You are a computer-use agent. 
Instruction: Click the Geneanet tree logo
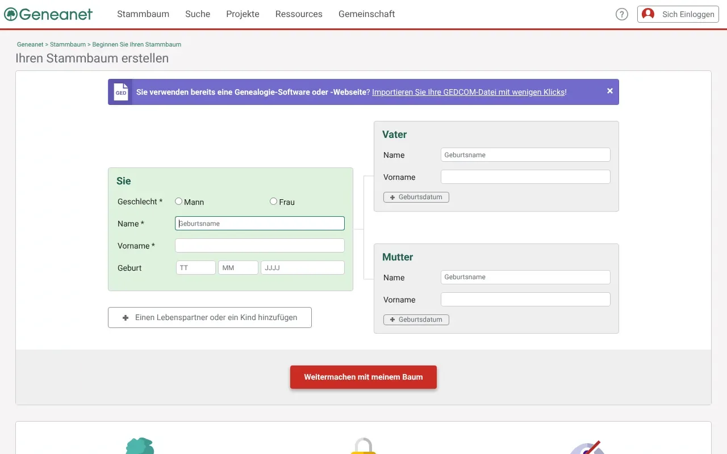click(11, 14)
